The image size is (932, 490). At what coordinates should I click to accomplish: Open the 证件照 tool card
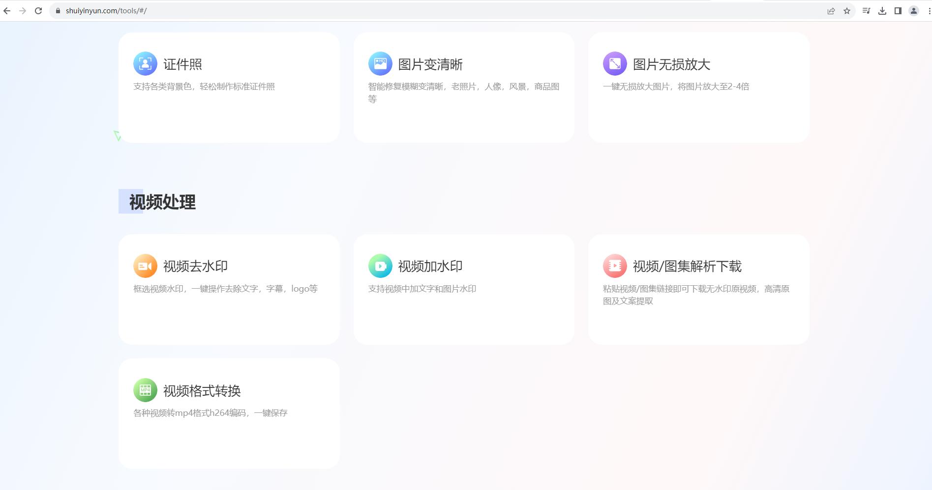tap(229, 86)
